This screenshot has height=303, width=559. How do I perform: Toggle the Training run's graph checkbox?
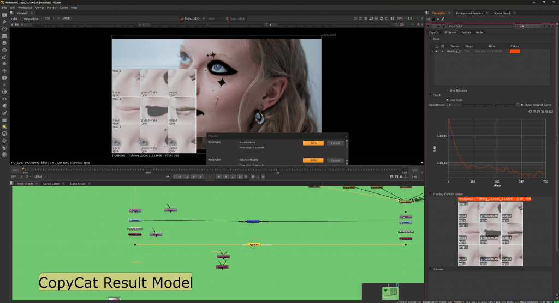[x=436, y=51]
